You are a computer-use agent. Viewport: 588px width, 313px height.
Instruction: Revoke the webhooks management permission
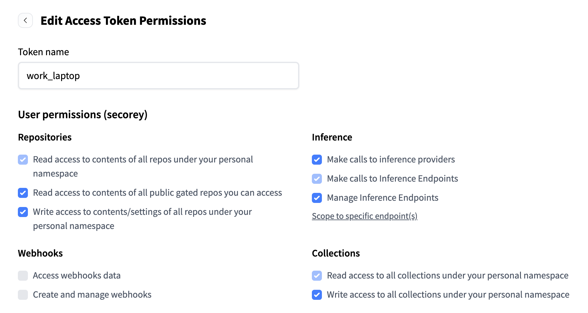coord(23,295)
